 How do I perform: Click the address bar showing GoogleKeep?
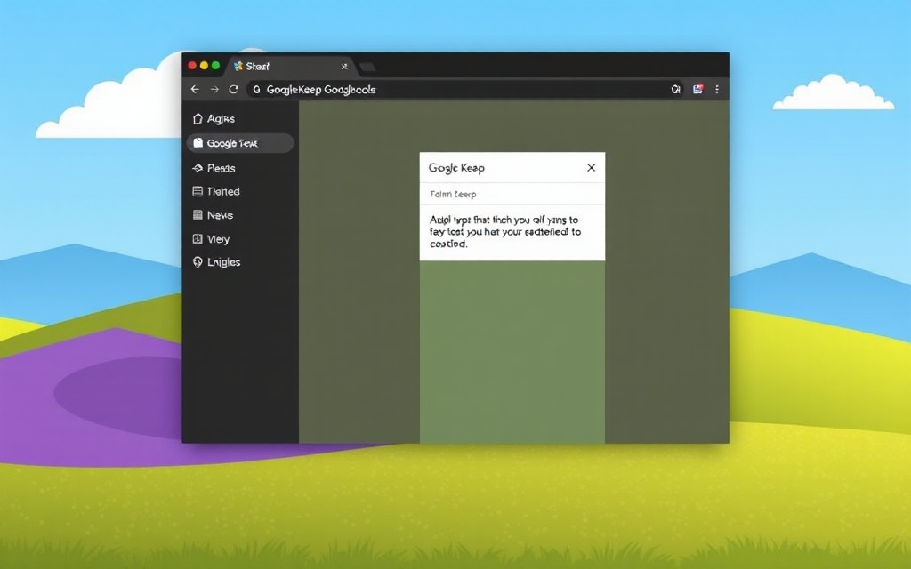tap(464, 90)
